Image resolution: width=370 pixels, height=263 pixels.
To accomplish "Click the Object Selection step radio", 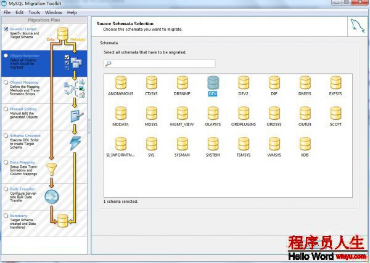I will click(x=6, y=56).
